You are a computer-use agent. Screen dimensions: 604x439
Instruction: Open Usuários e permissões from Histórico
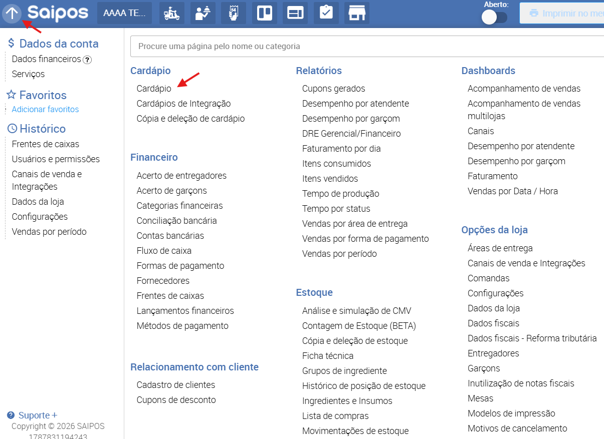click(56, 159)
